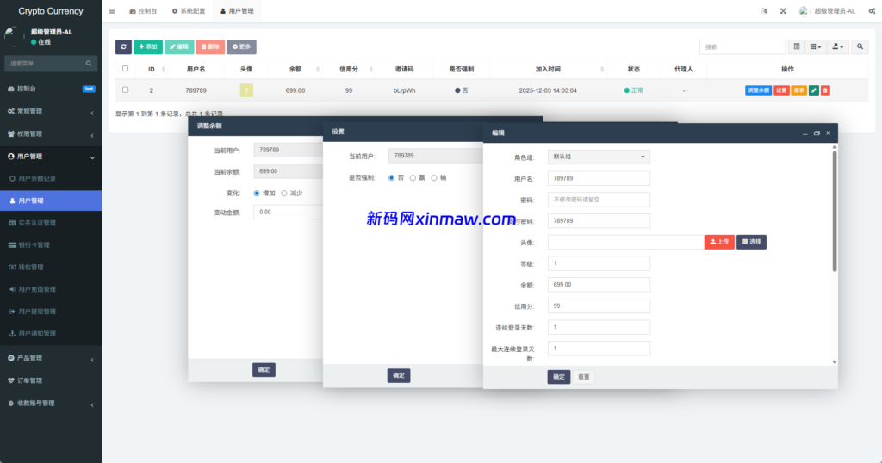Click the yellow avatar thumbnail of user 789789

point(246,90)
